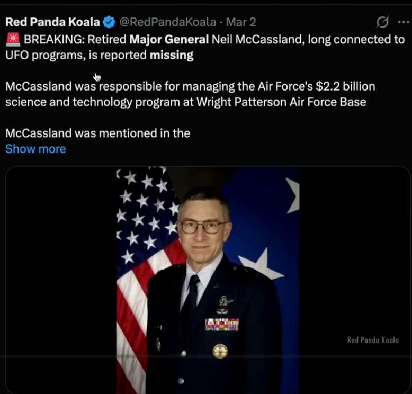The image size is (412, 394).
Task: Click the Grok circle-slash icon
Action: 382,22
